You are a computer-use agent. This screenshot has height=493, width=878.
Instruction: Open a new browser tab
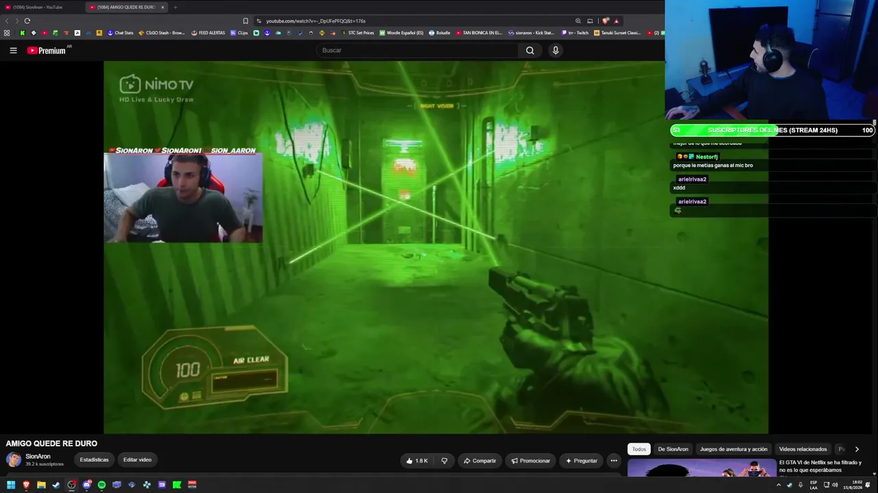pos(175,7)
